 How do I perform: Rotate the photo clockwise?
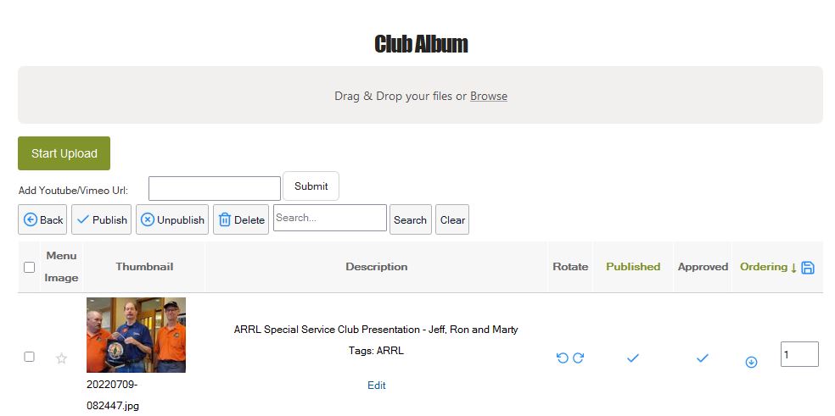(579, 358)
